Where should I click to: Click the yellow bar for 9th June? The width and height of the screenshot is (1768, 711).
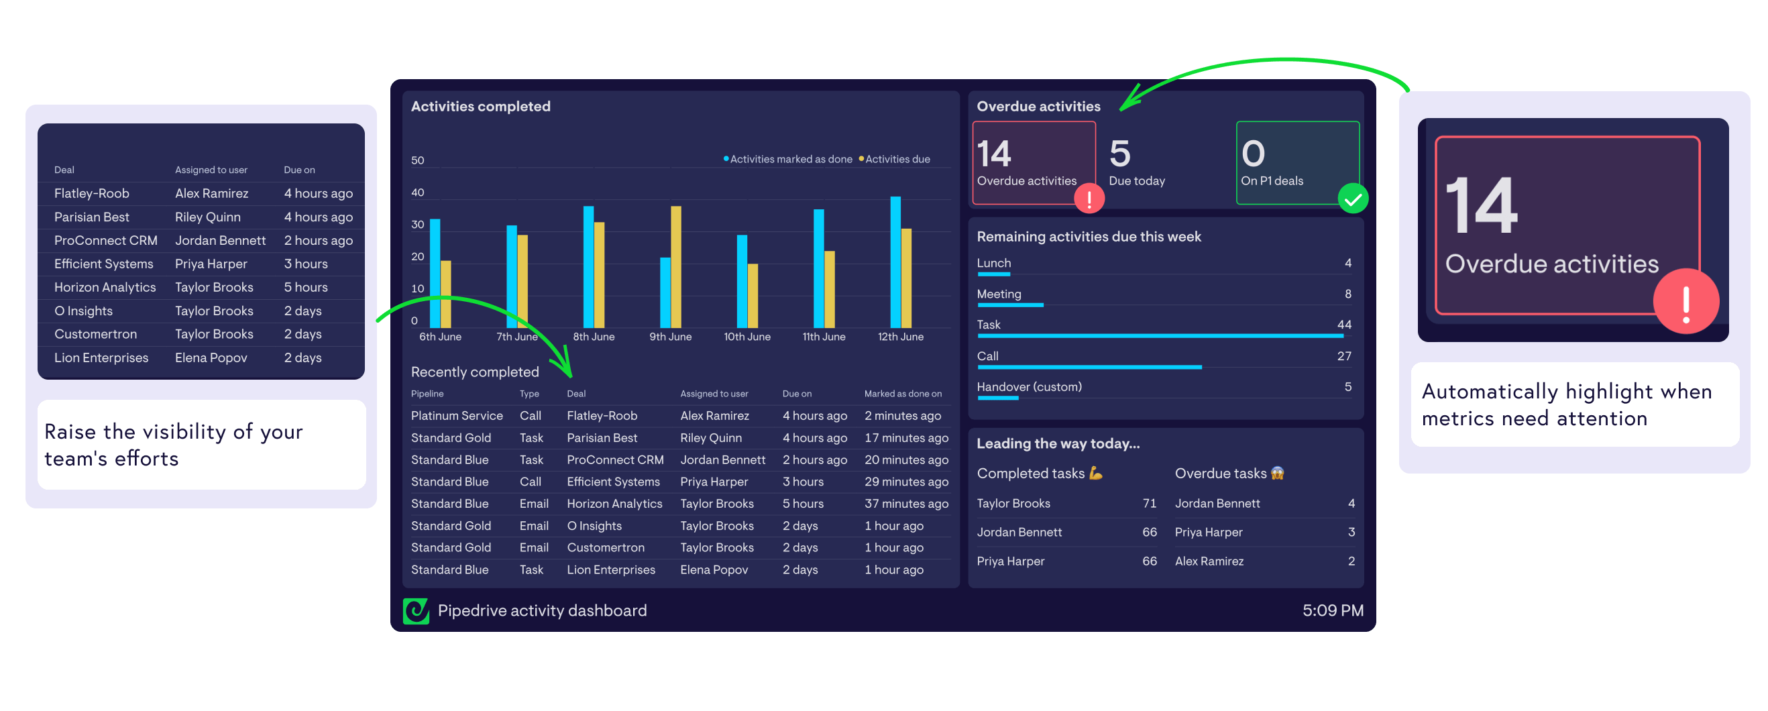[676, 268]
